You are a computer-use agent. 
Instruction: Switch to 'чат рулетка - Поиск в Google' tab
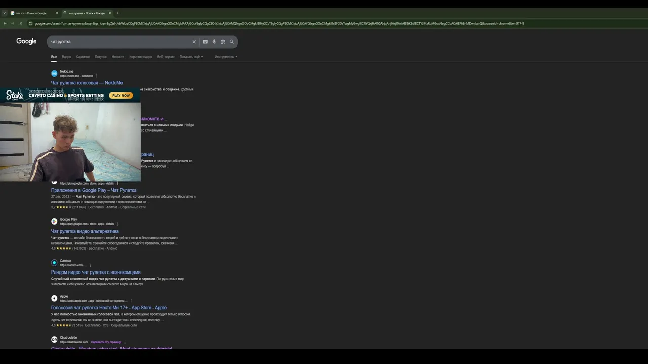tap(88, 13)
